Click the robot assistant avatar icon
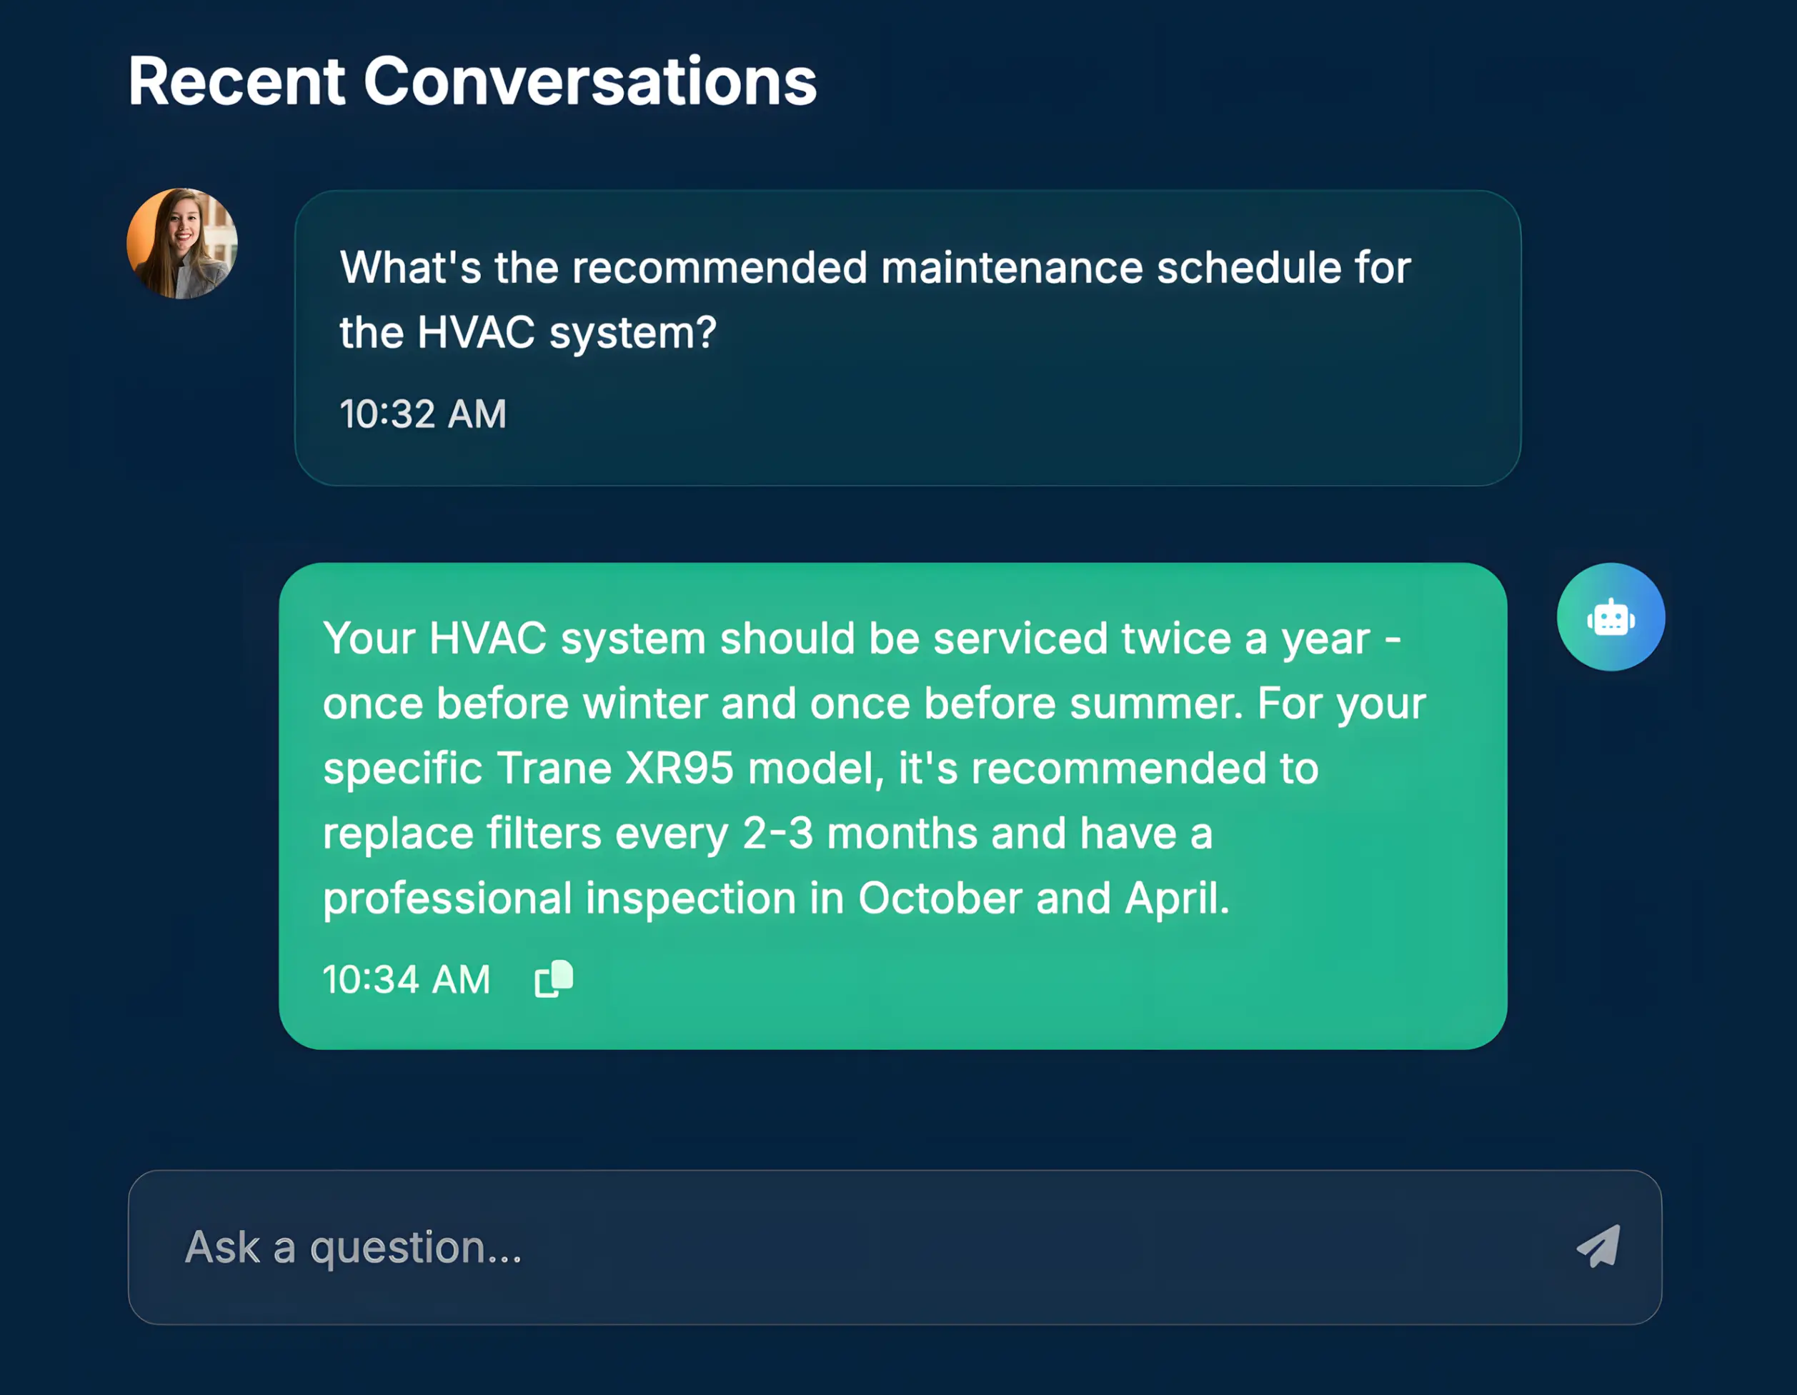The image size is (1797, 1395). point(1611,617)
